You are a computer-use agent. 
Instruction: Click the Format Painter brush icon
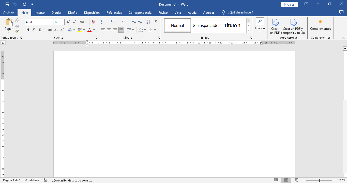pos(17,32)
